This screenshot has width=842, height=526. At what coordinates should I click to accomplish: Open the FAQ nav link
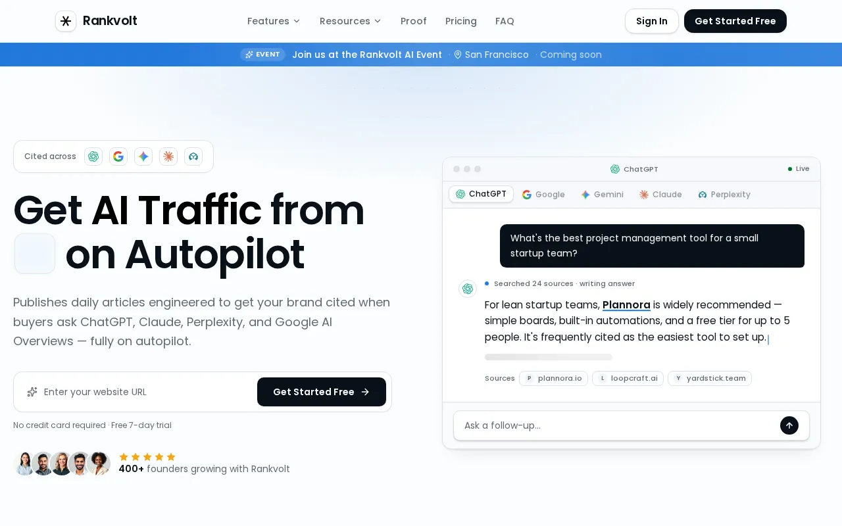[505, 21]
